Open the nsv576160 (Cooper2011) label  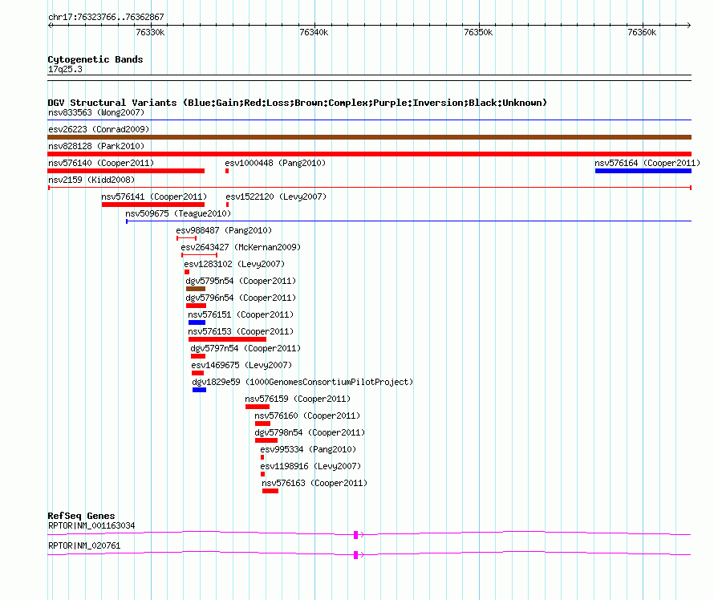coord(307,416)
